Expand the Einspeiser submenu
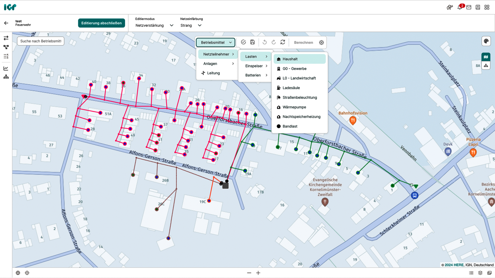Image resolution: width=495 pixels, height=278 pixels. click(x=256, y=66)
